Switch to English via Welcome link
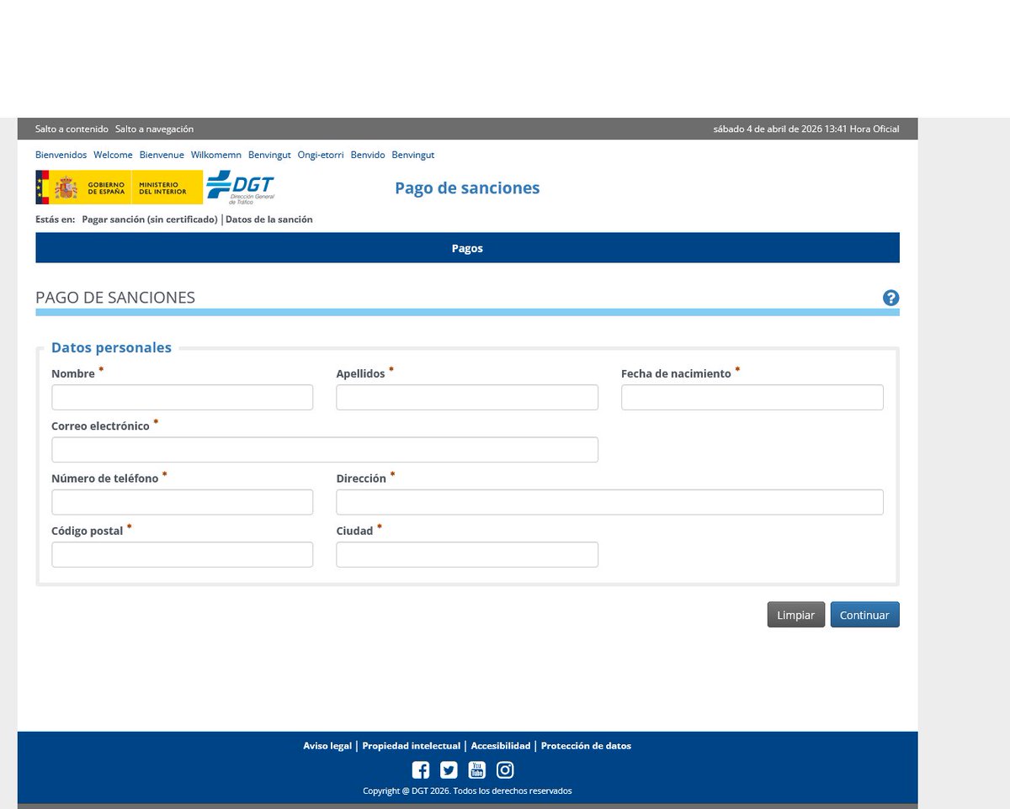This screenshot has width=1010, height=809. (x=113, y=155)
